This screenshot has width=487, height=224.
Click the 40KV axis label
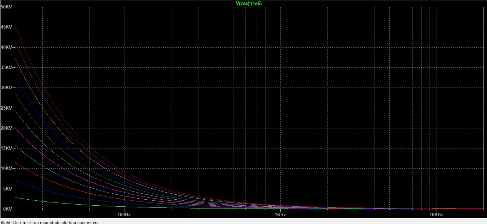[x=7, y=47]
